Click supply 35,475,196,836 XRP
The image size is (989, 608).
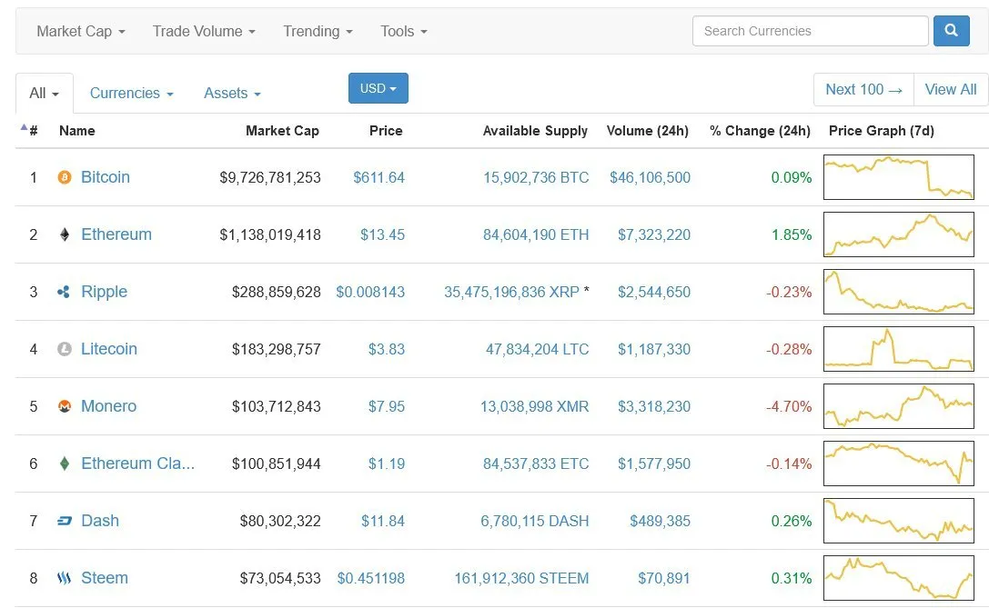[511, 293]
